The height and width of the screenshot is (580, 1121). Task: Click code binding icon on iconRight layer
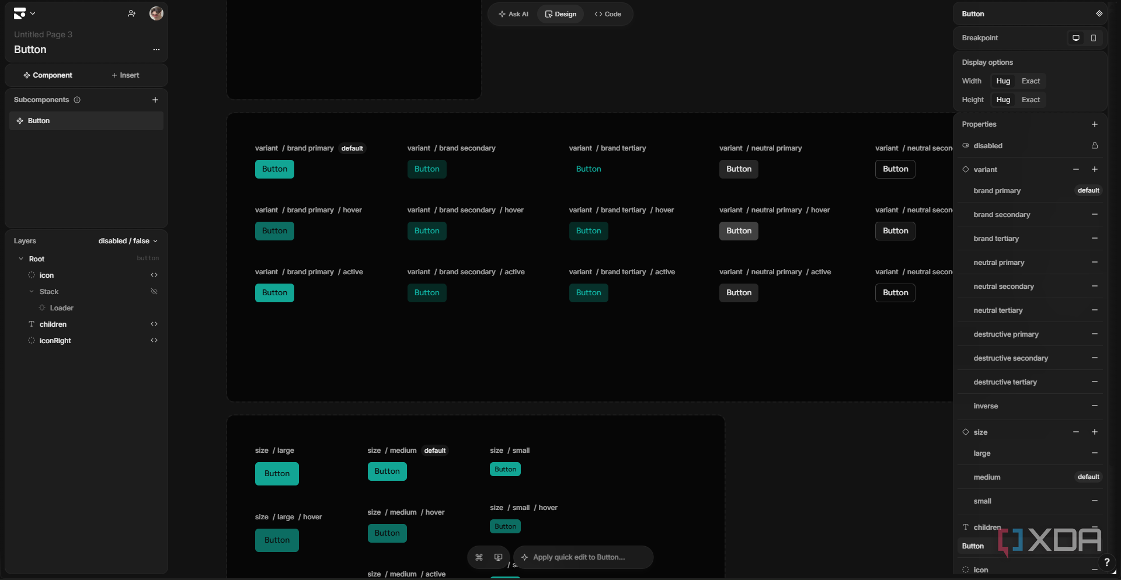coord(154,340)
